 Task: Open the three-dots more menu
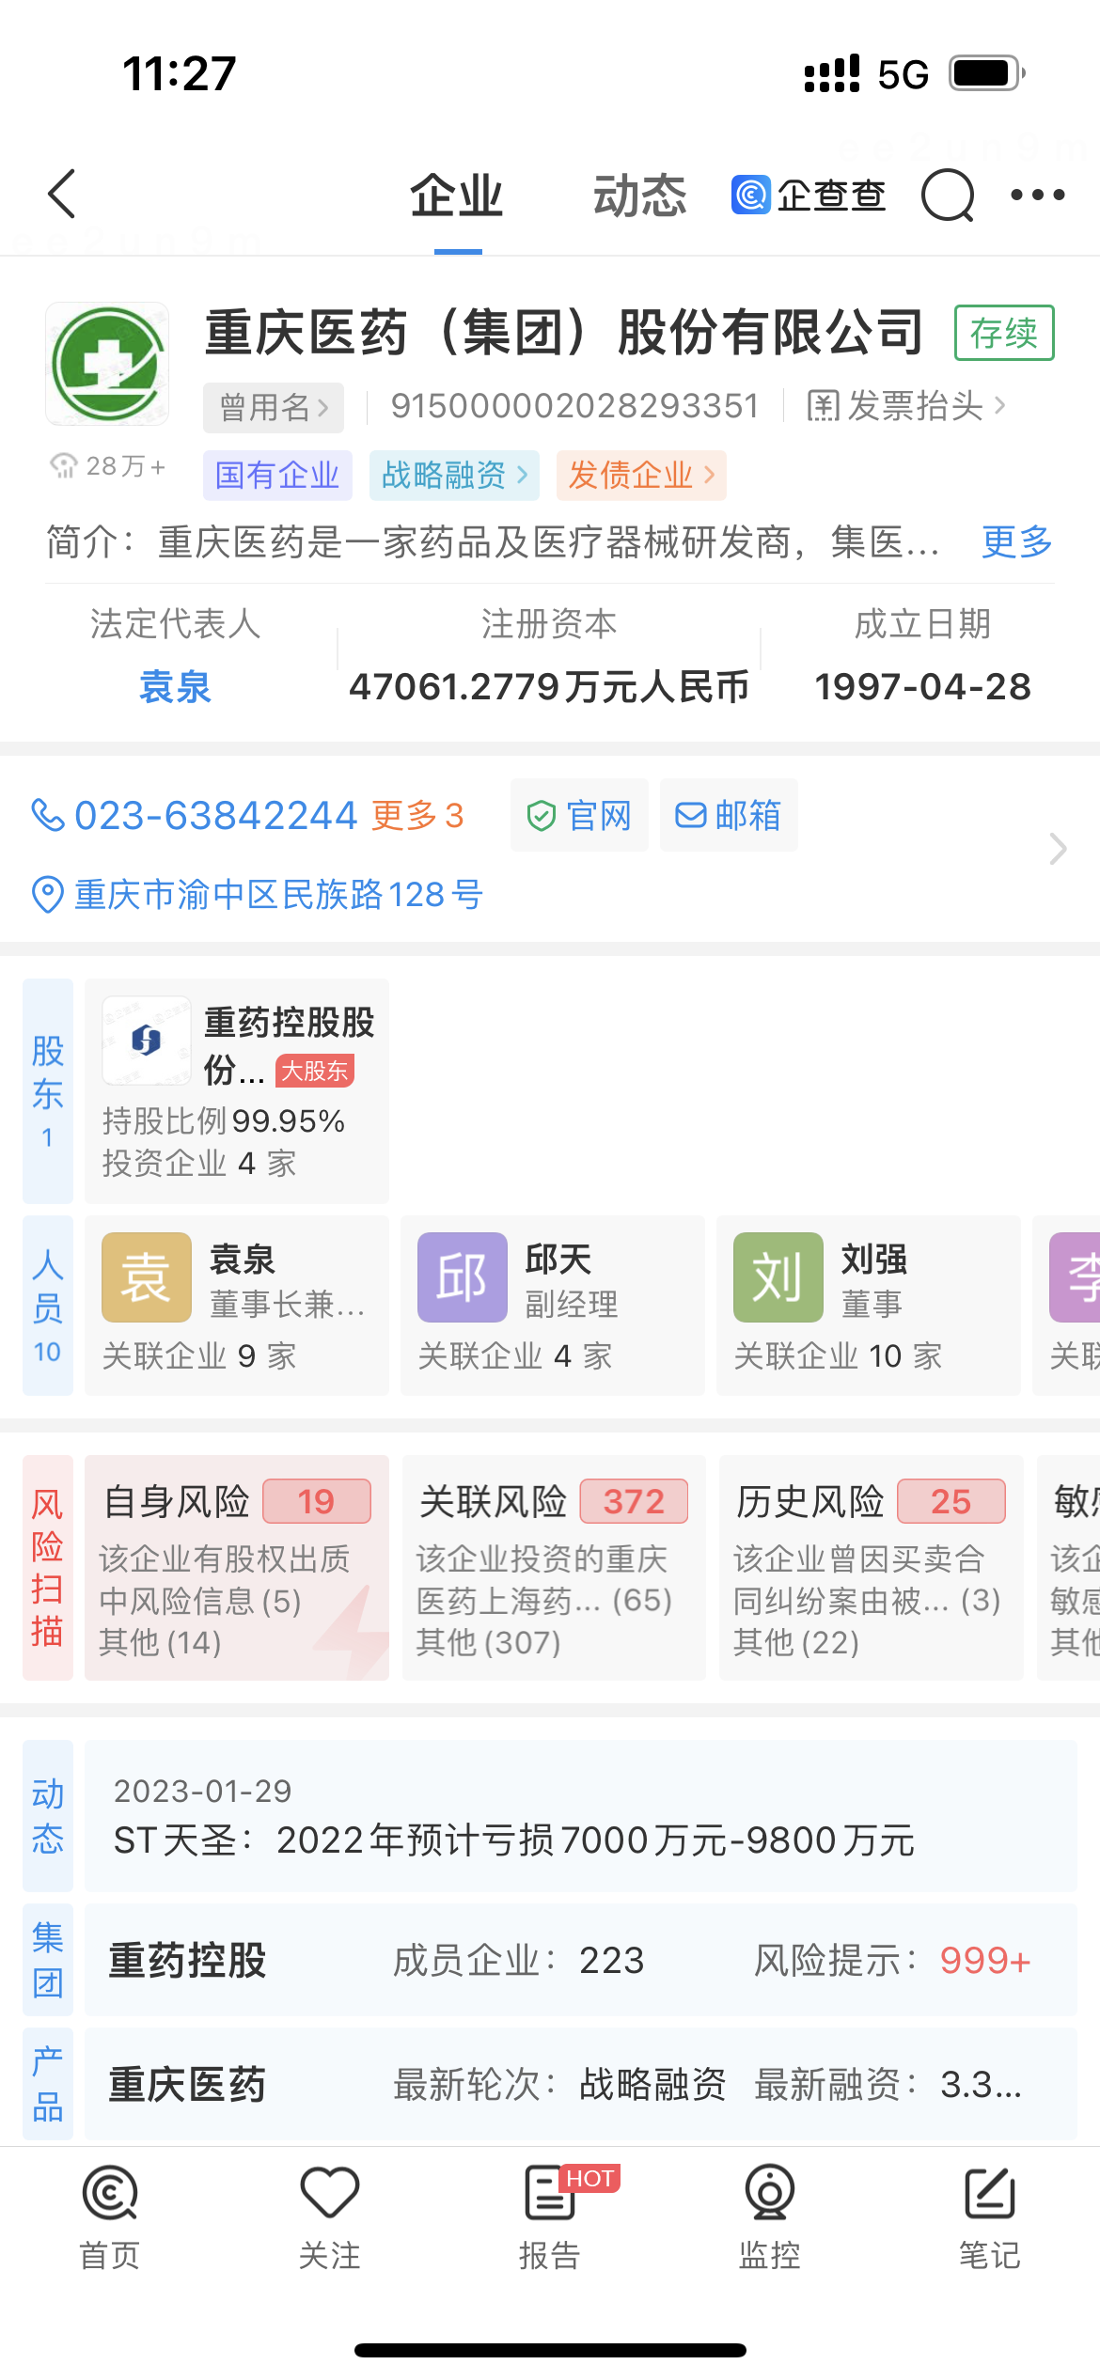click(x=1037, y=195)
